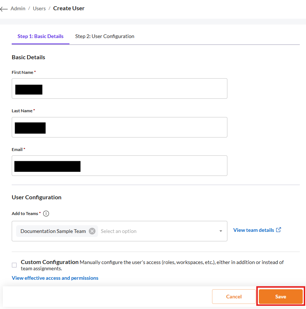This screenshot has width=306, height=309.
Task: Open View team details link
Action: 254,230
